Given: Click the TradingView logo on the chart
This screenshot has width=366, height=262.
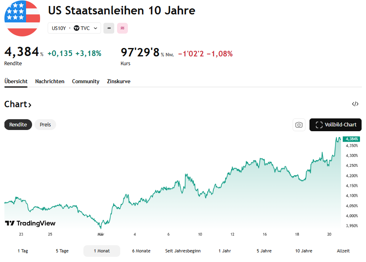Looking at the screenshot, I should pos(30,223).
